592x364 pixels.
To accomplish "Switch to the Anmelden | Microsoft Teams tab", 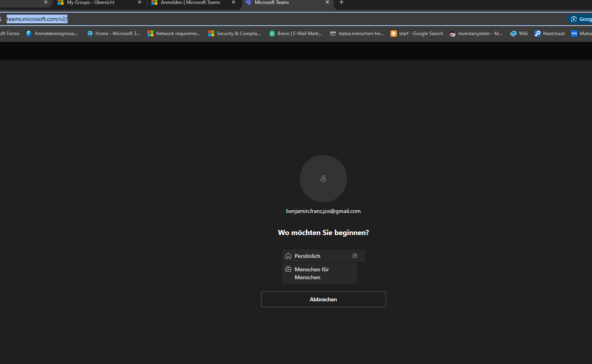I will 190,2.
